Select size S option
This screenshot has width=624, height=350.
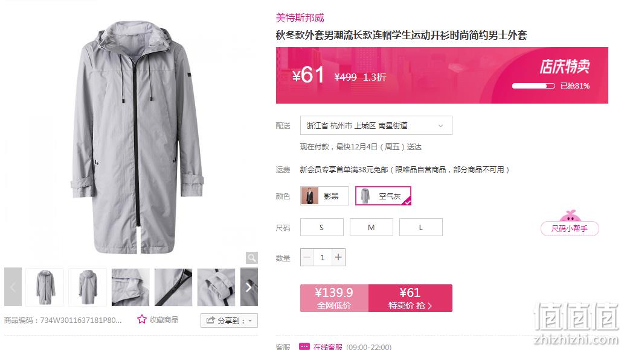pos(321,227)
